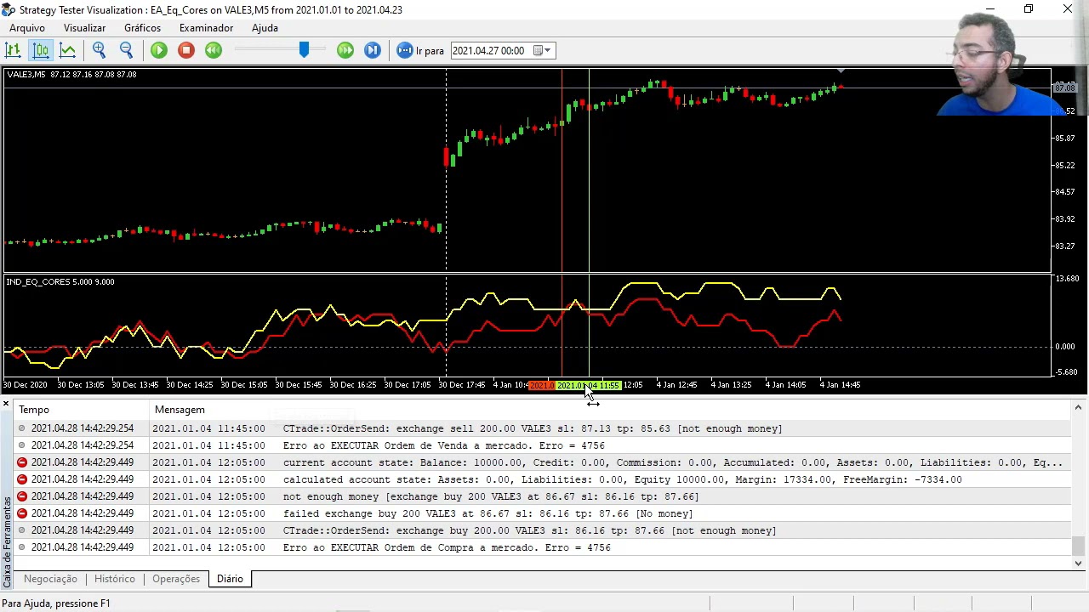Select the 'current account state' log row

(x=543, y=462)
